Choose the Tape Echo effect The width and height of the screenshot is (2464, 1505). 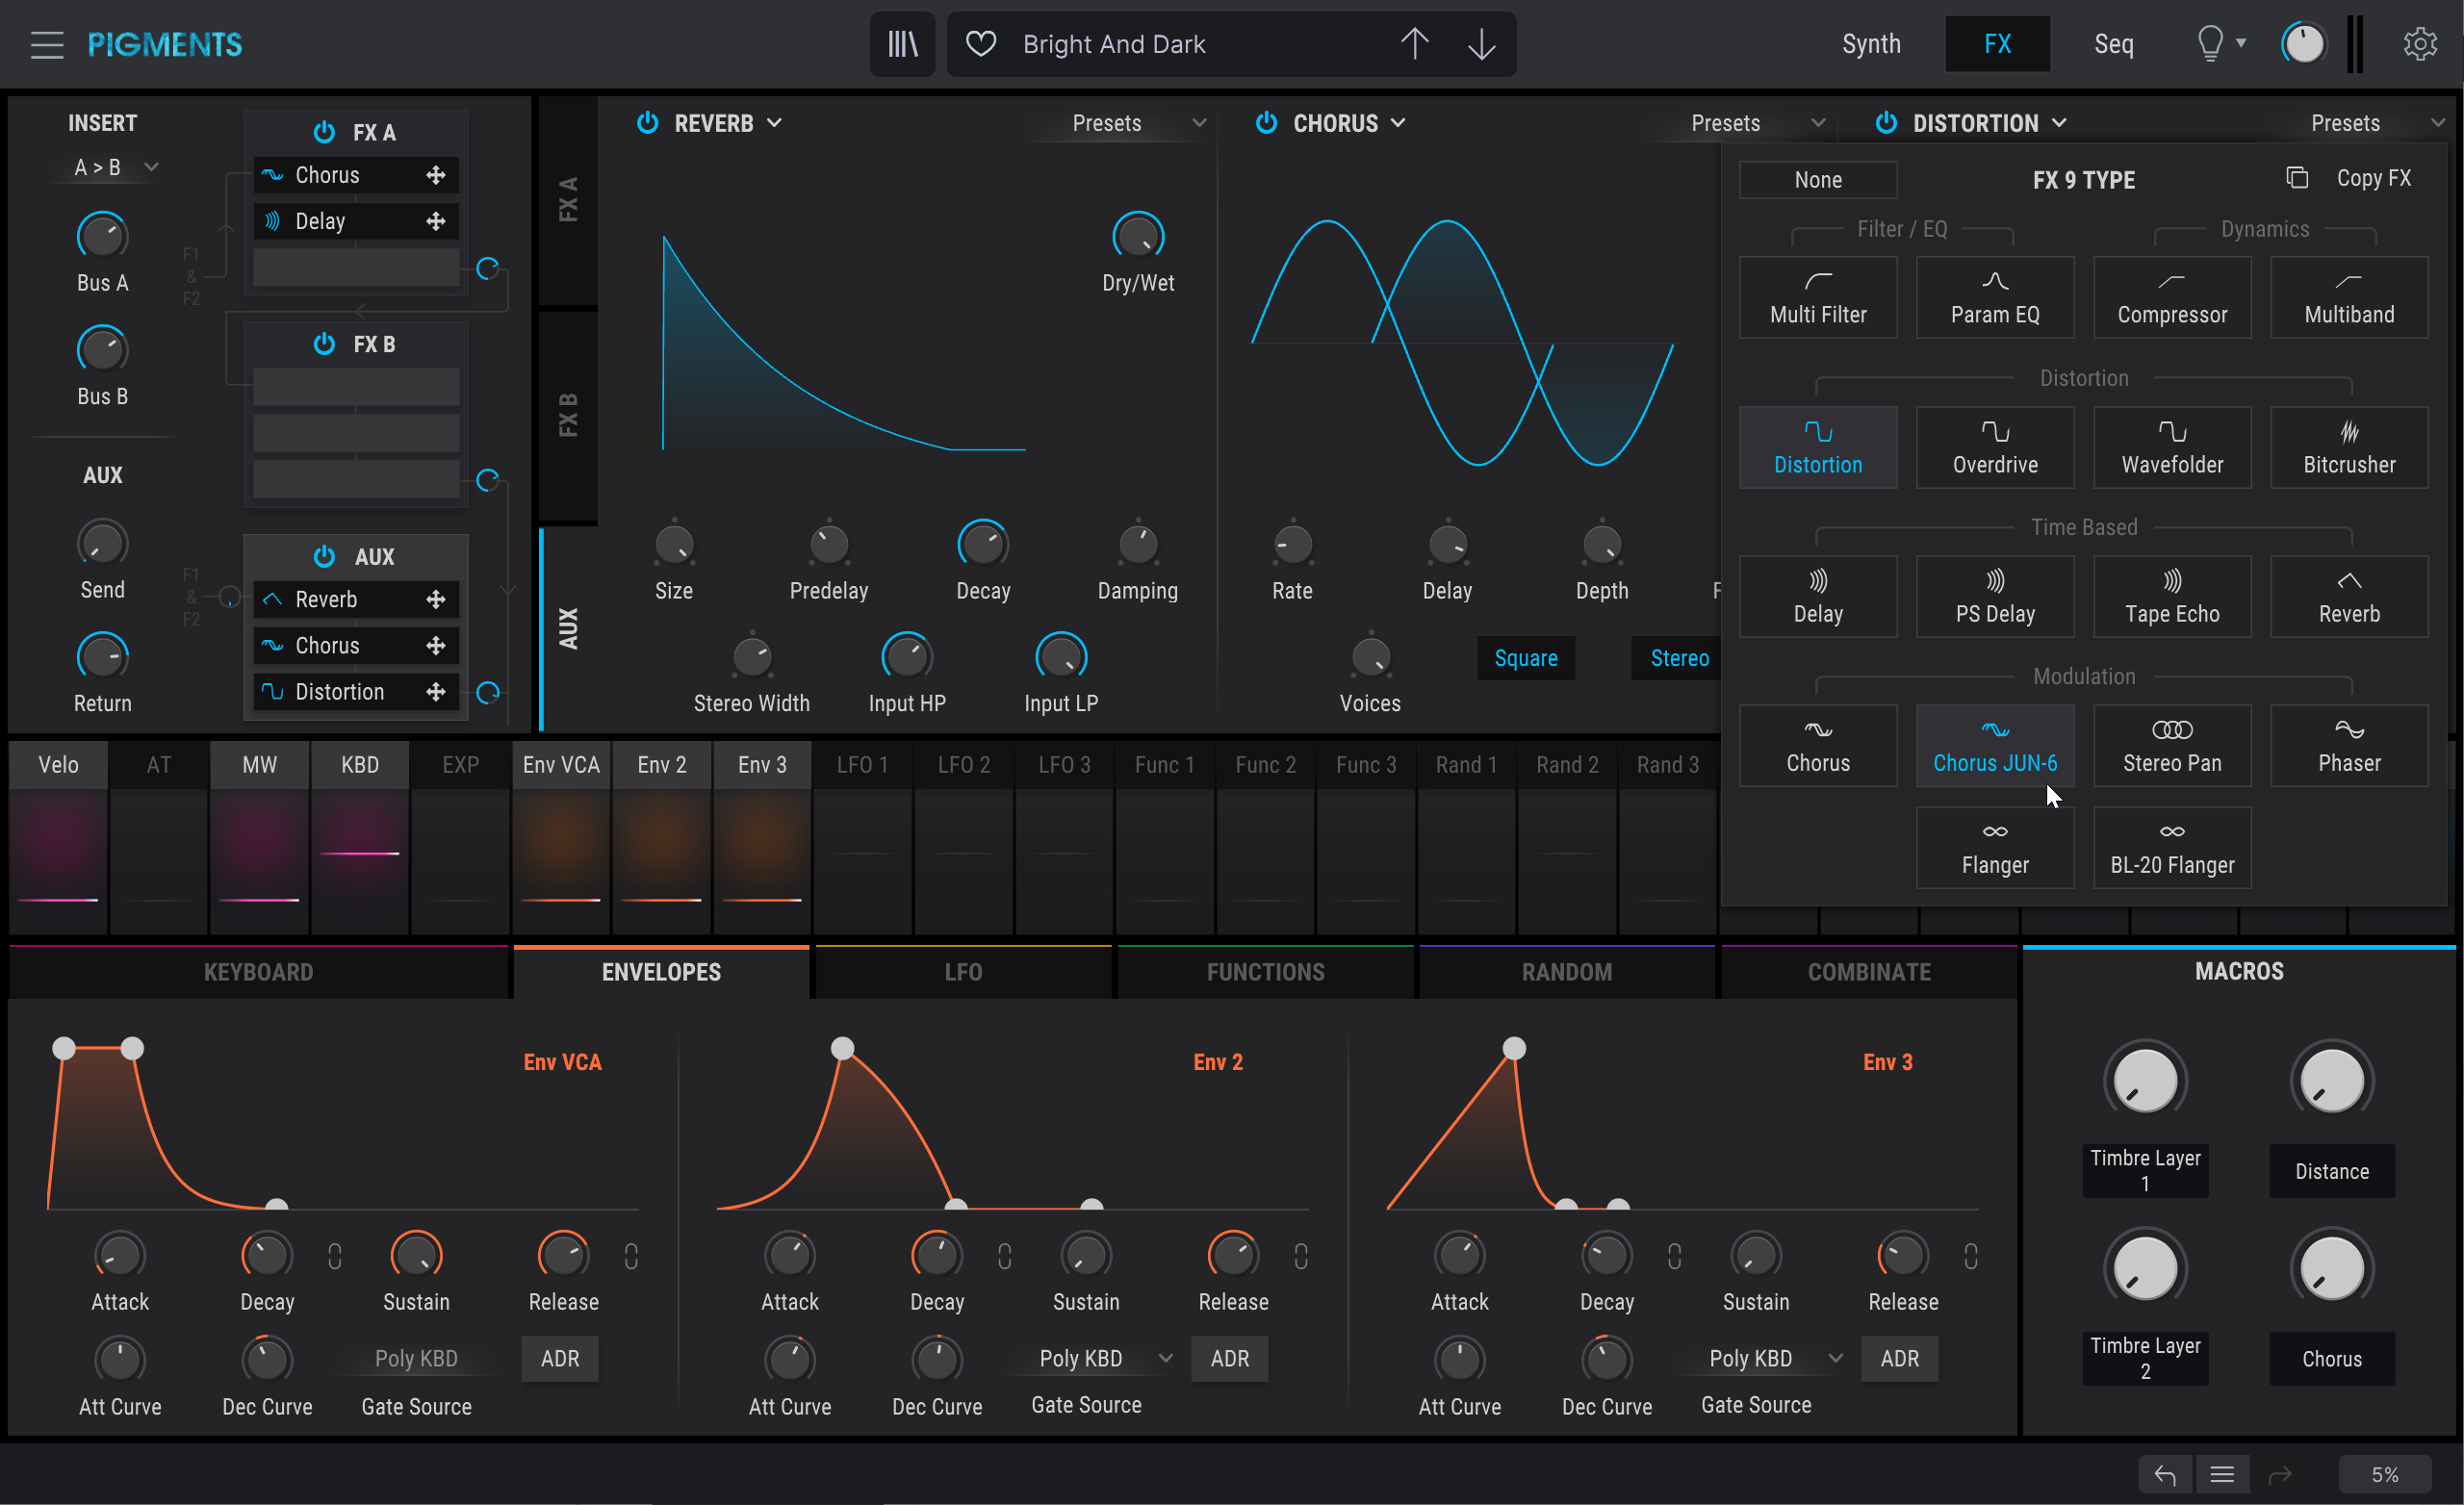tap(2171, 597)
